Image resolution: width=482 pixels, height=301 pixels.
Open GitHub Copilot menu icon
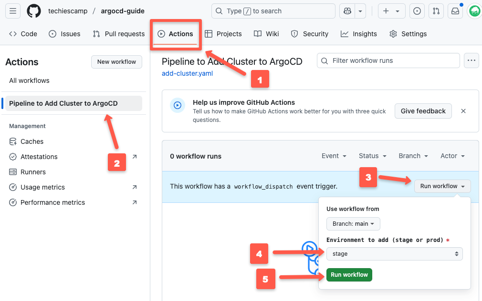coord(347,10)
